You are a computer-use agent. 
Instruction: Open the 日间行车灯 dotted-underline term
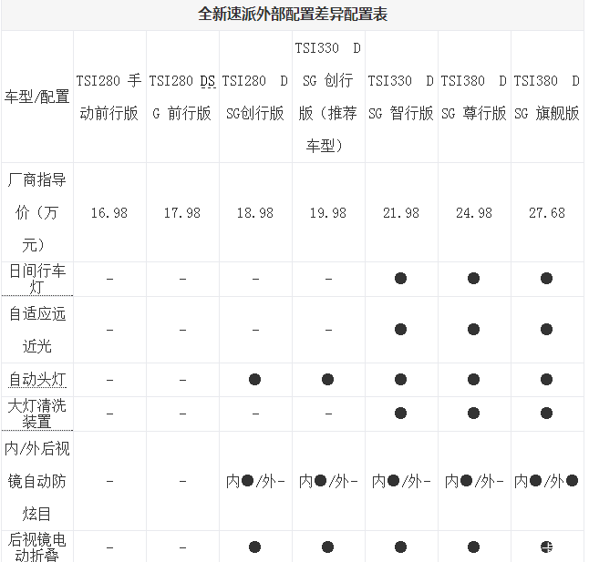[36, 279]
